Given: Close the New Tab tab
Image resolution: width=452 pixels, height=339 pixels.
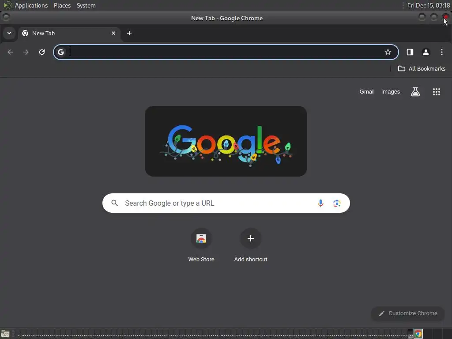Looking at the screenshot, I should coord(113,33).
